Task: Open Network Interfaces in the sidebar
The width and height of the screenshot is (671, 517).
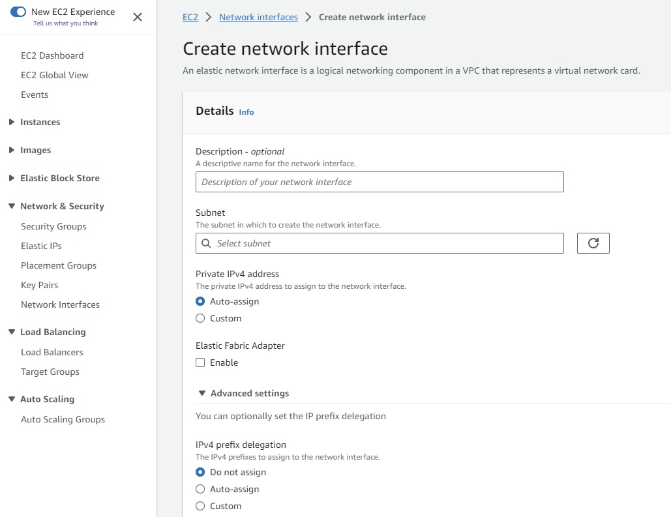Action: click(61, 304)
